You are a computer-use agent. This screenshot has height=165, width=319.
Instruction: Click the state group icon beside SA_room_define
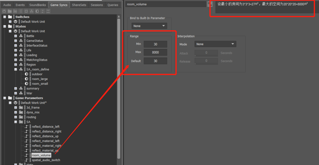click(21, 70)
